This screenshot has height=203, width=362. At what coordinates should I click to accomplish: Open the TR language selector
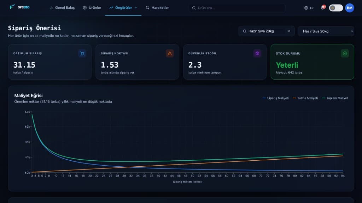pos(309,8)
